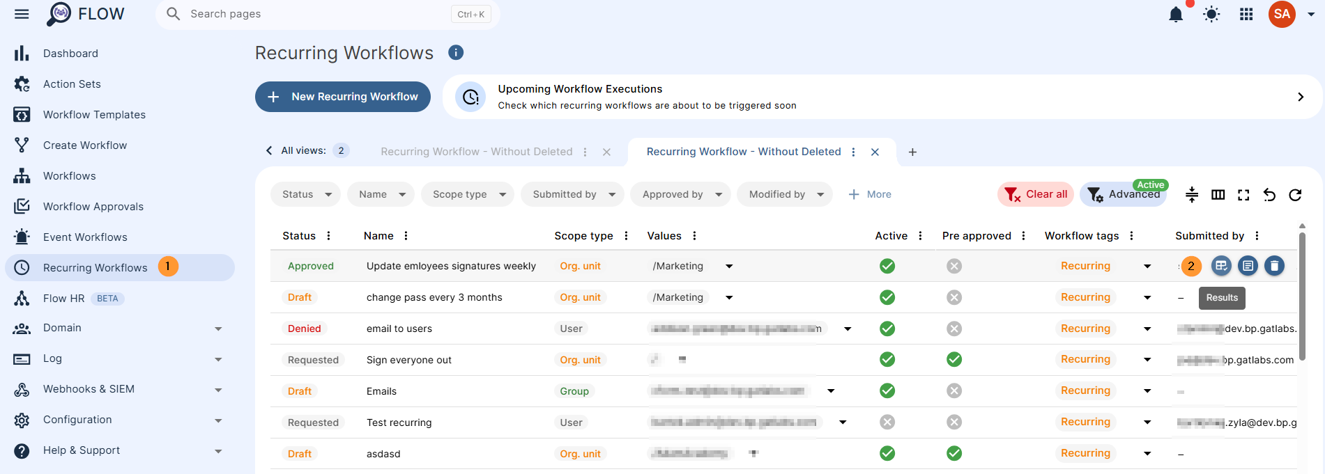Open options of the active view tab
Viewport: 1325px width, 474px height.
(853, 152)
